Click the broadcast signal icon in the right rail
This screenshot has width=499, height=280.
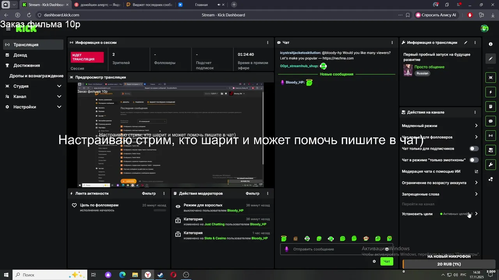pyautogui.click(x=490, y=136)
